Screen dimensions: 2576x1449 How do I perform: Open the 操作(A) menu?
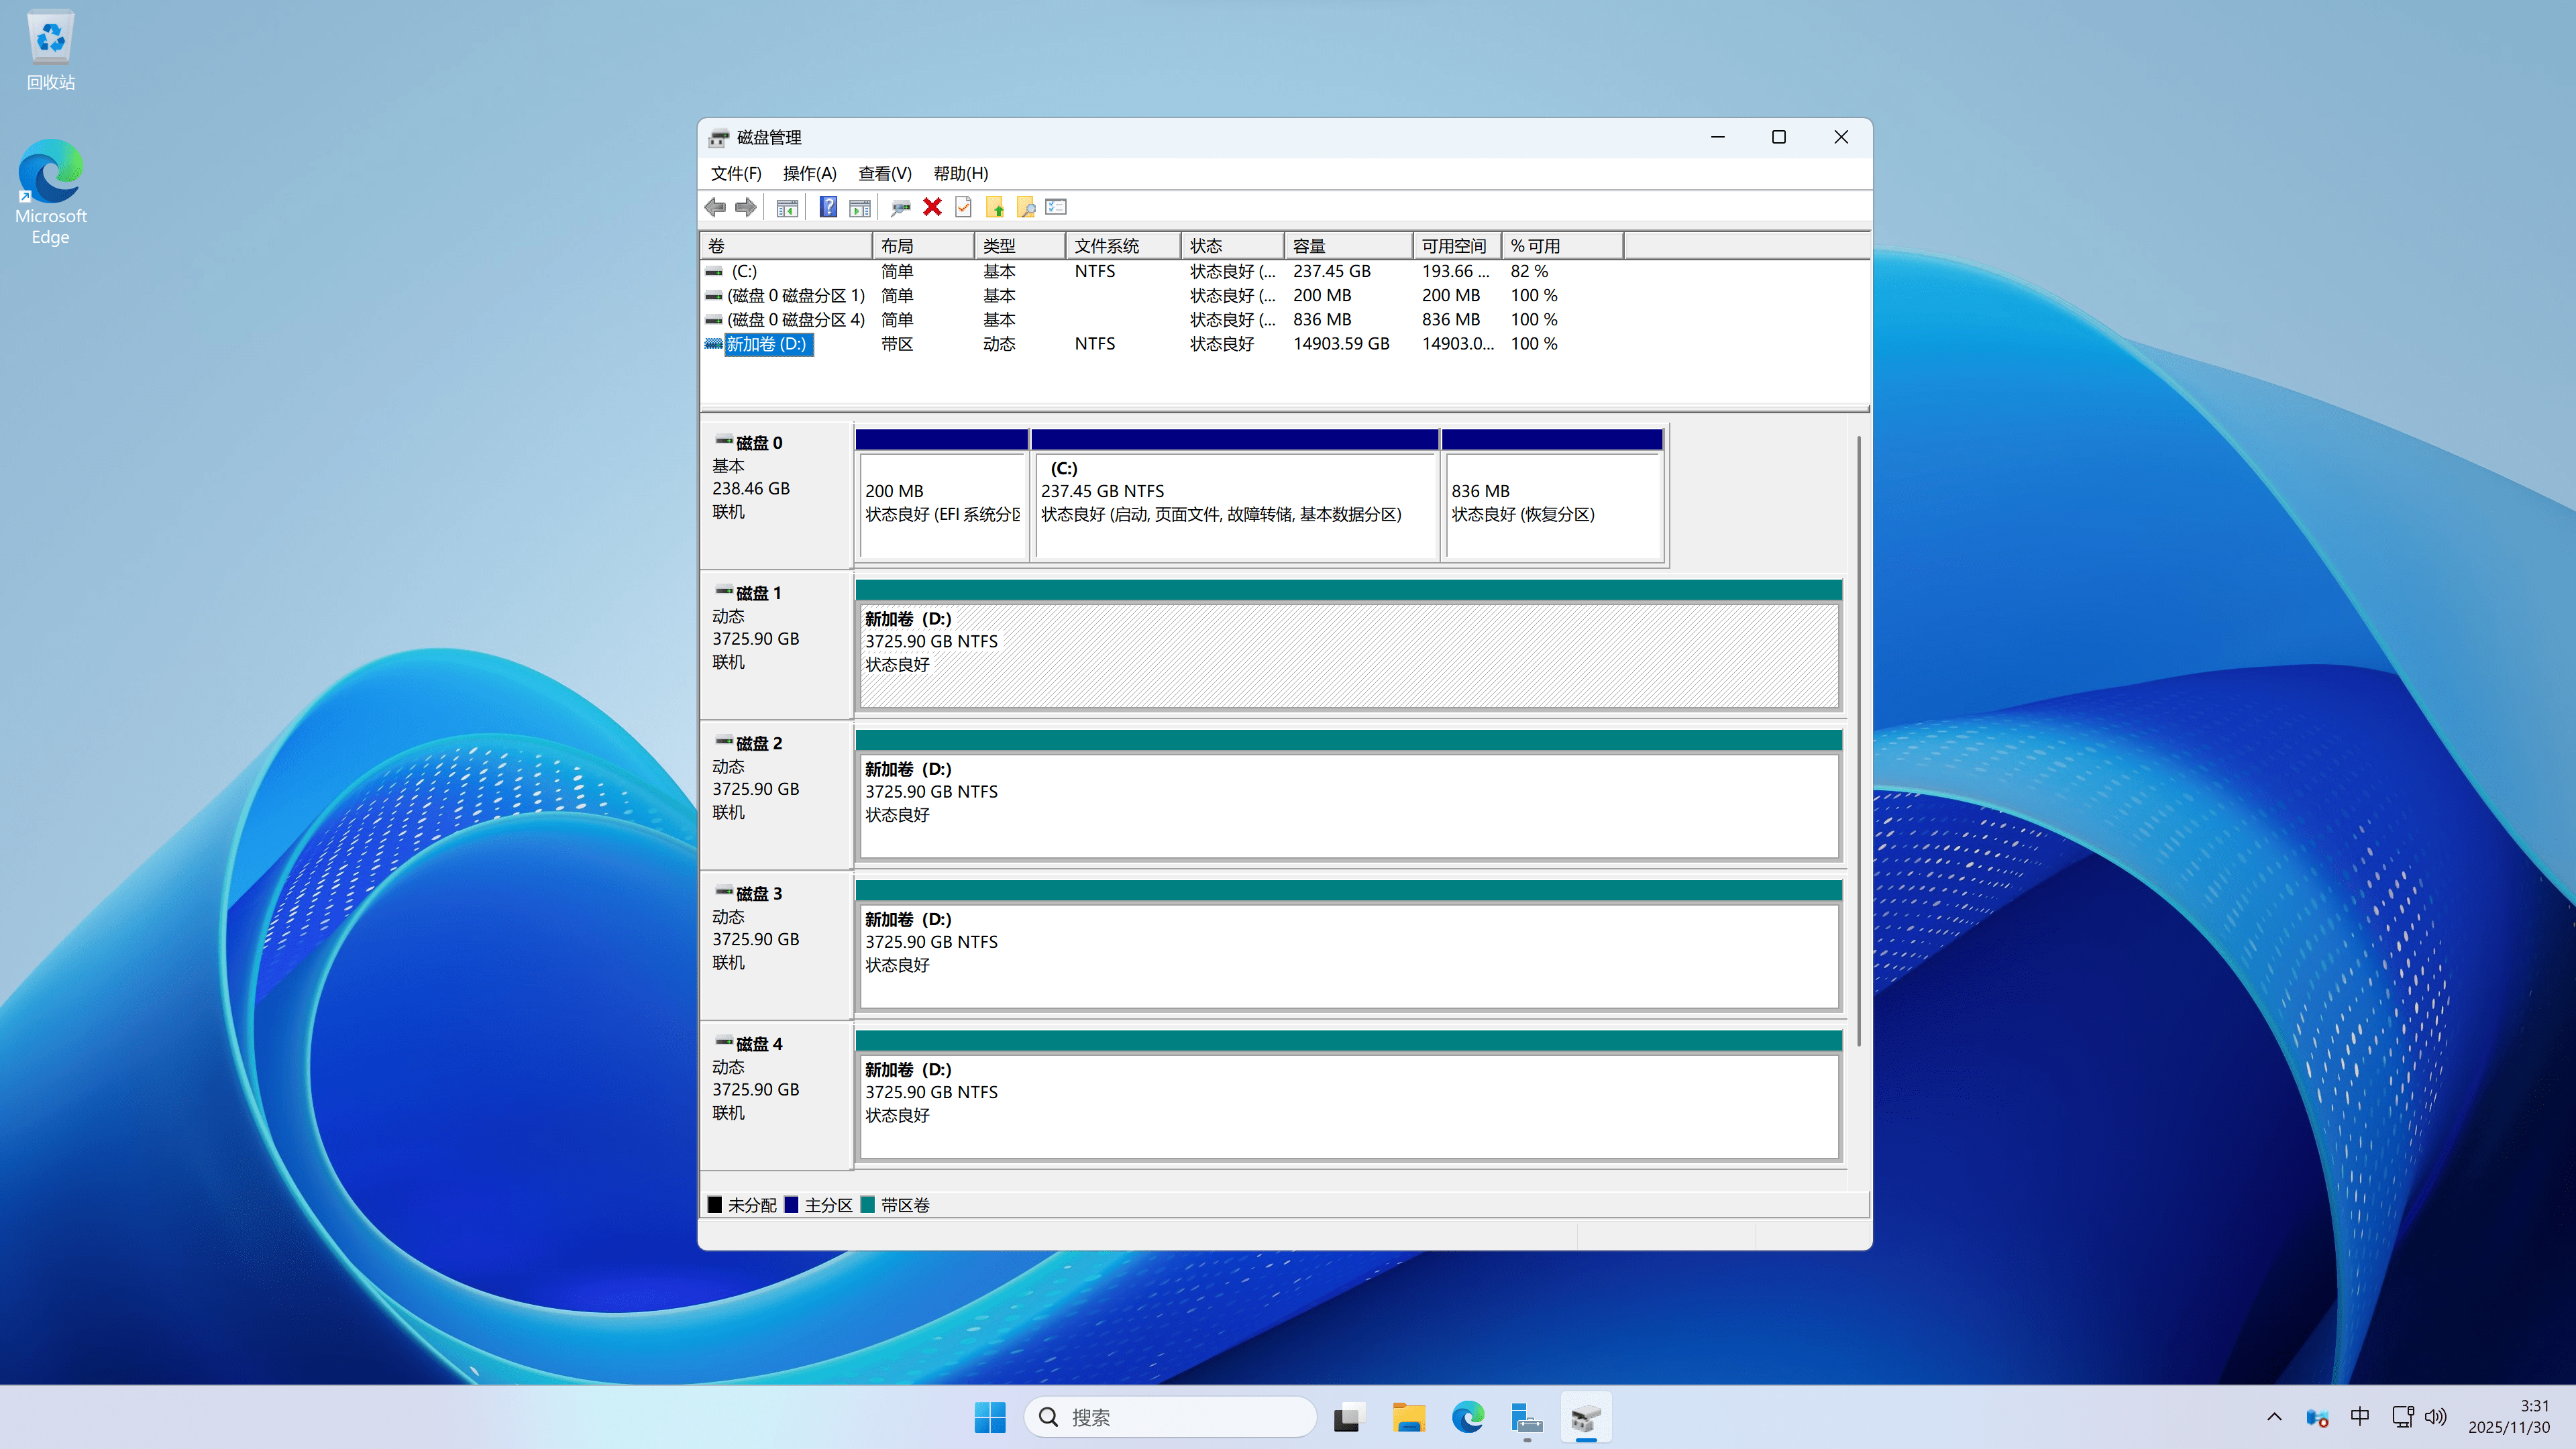coord(809,174)
